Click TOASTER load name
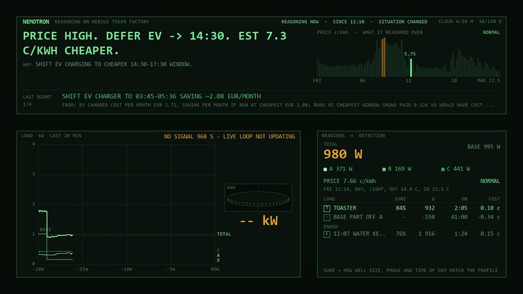 (345, 208)
